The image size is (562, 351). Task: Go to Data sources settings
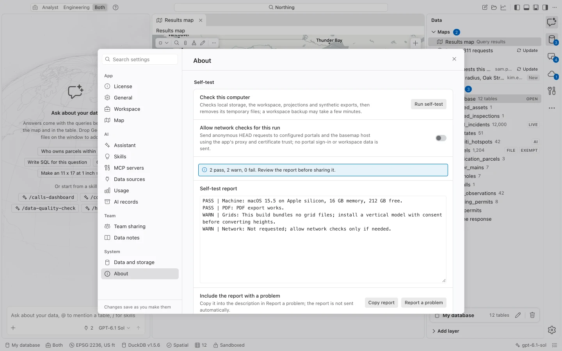[x=140, y=179]
